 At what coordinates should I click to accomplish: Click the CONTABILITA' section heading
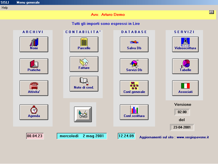pyautogui.click(x=83, y=32)
